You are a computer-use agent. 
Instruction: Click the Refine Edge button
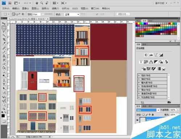(123, 14)
